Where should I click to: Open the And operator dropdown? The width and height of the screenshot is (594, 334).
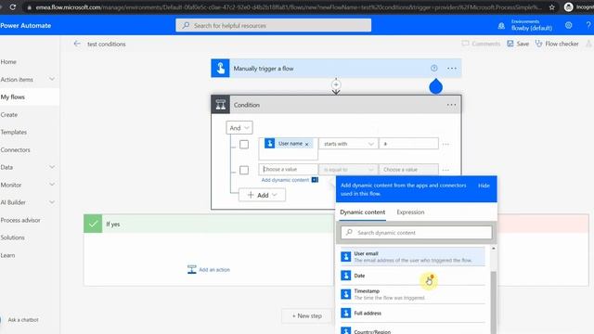(239, 128)
